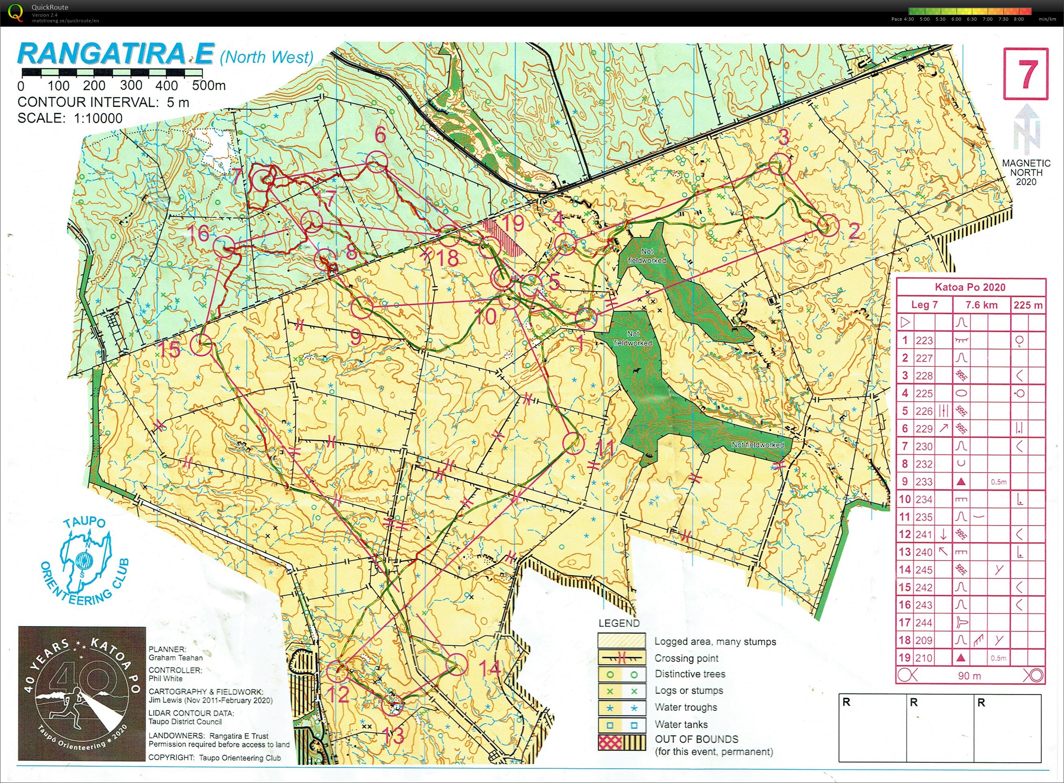Click the 40 Years Katoa Po emblem

click(82, 694)
